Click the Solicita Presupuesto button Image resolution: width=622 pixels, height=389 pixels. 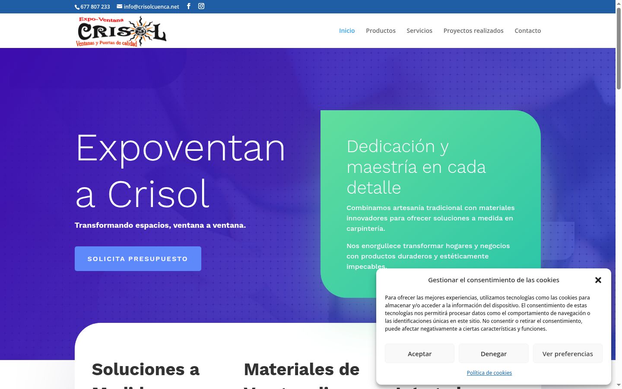[138, 258]
